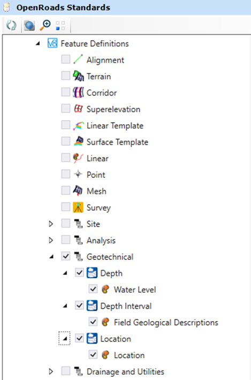Collapse the Feature Definitions root node
The height and width of the screenshot is (380, 251).
38,44
